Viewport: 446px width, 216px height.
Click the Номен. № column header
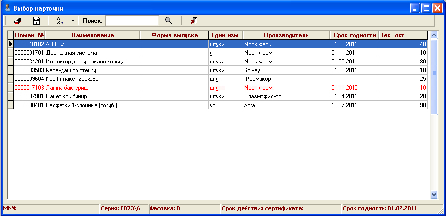coord(29,35)
